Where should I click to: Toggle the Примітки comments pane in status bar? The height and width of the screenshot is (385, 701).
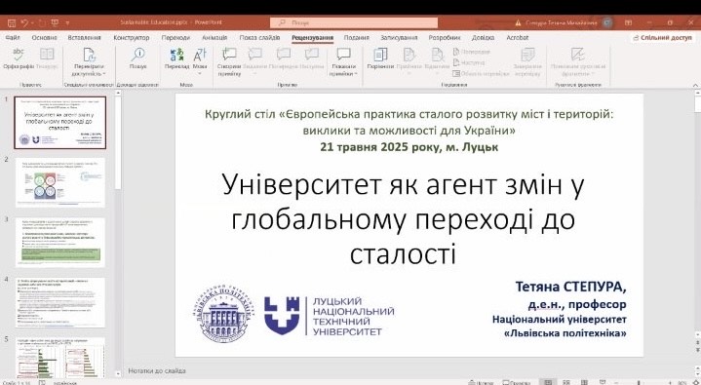click(x=516, y=383)
